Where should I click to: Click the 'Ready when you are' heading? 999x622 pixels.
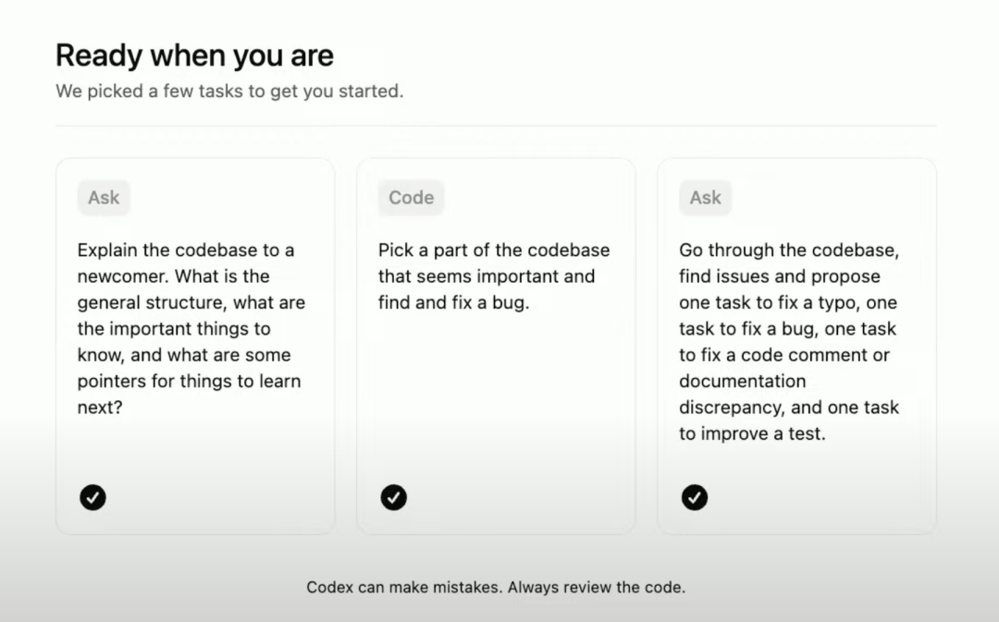(194, 55)
